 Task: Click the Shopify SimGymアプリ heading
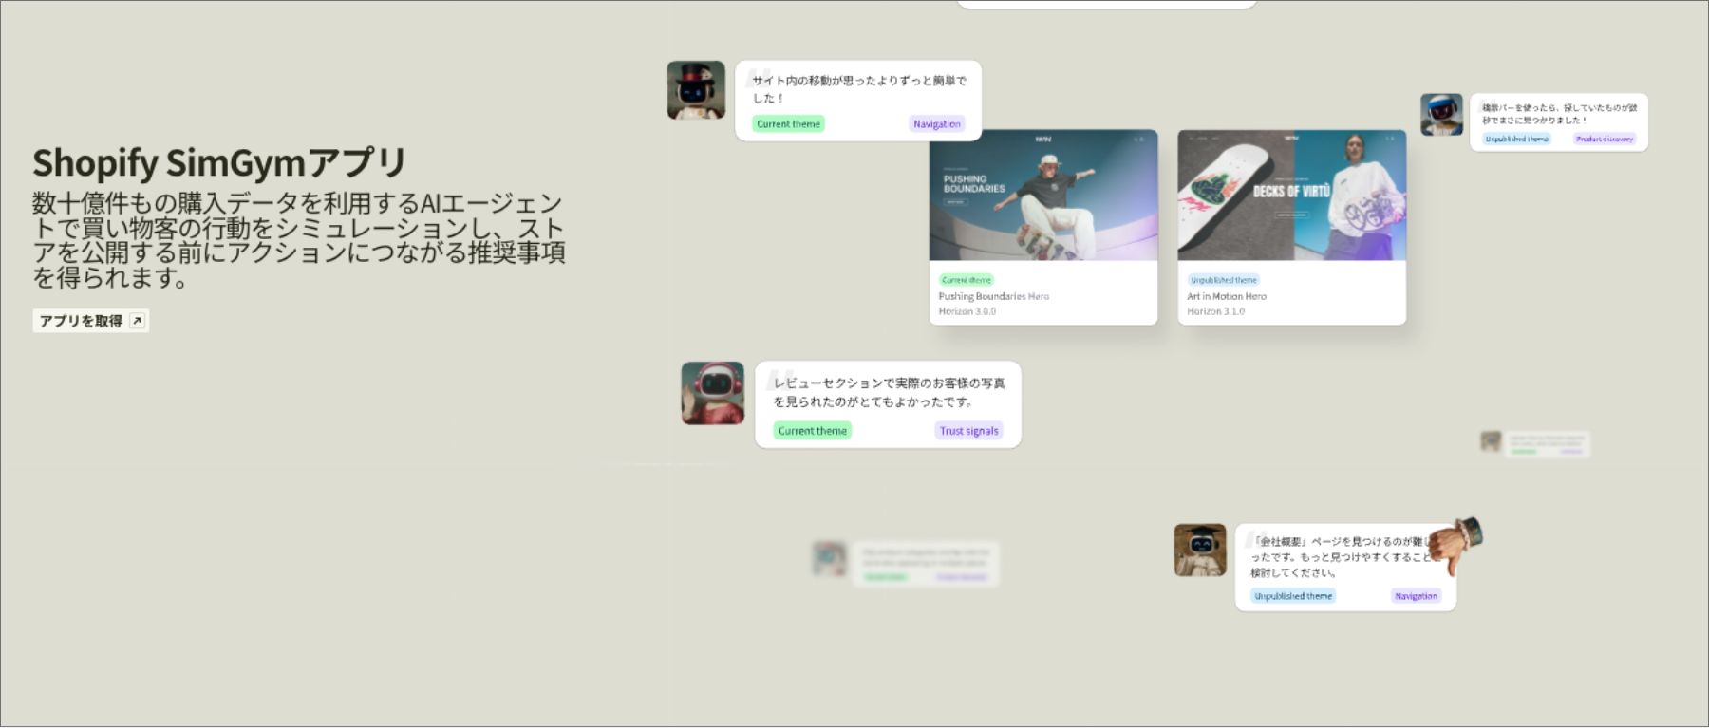[x=219, y=163]
